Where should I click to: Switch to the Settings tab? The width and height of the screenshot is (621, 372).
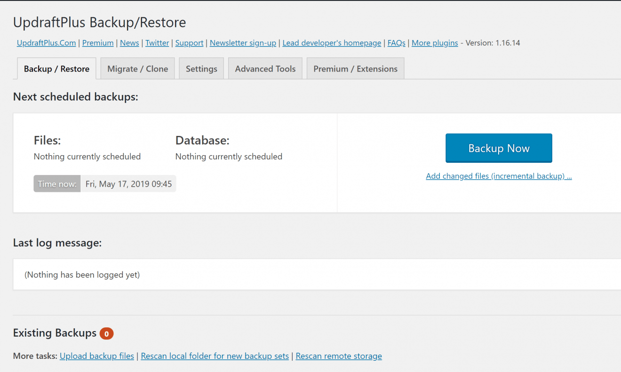point(201,68)
